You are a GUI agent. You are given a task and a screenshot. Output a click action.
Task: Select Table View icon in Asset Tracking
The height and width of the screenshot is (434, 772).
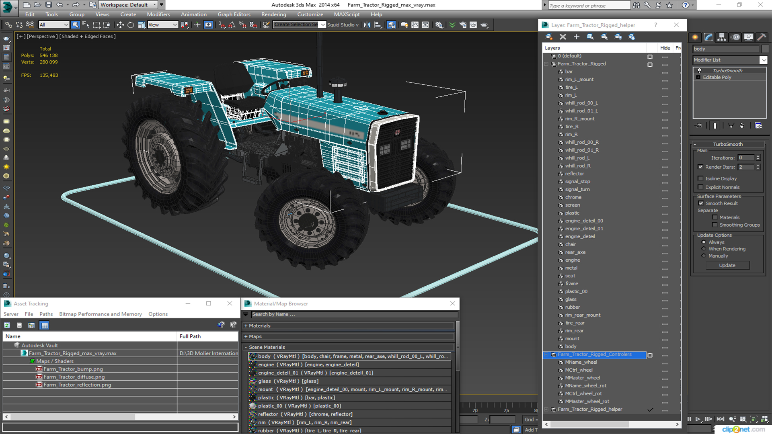45,325
